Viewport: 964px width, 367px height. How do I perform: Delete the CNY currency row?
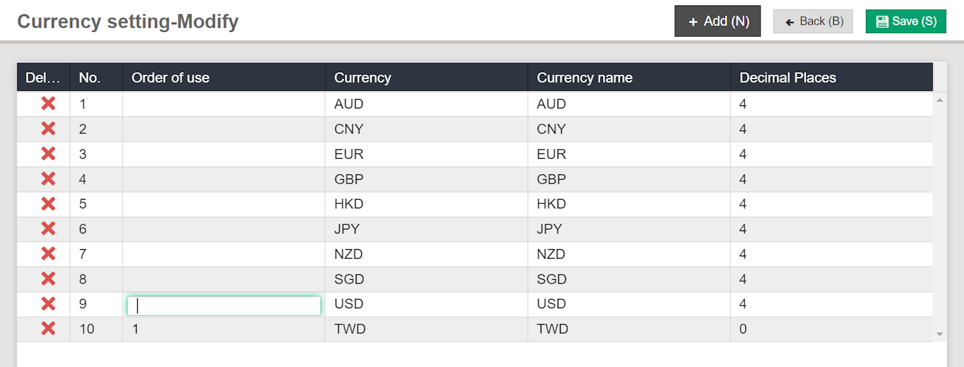click(x=48, y=129)
